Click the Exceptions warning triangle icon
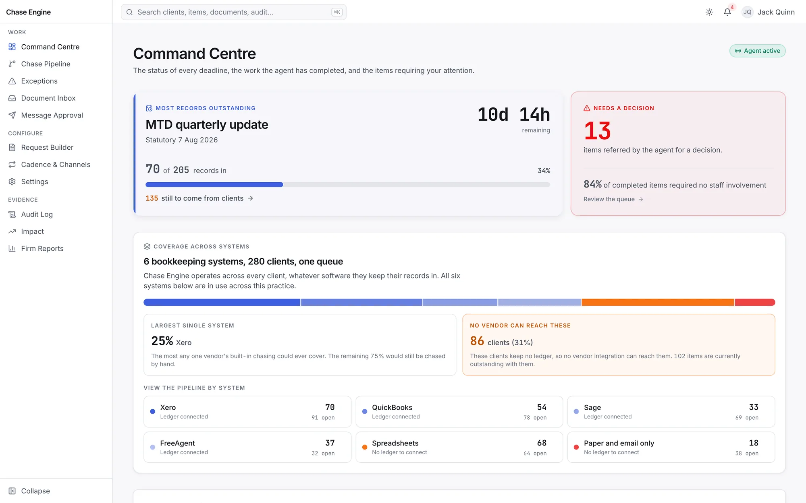Screen dimensions: 806x503 pos(12,81)
